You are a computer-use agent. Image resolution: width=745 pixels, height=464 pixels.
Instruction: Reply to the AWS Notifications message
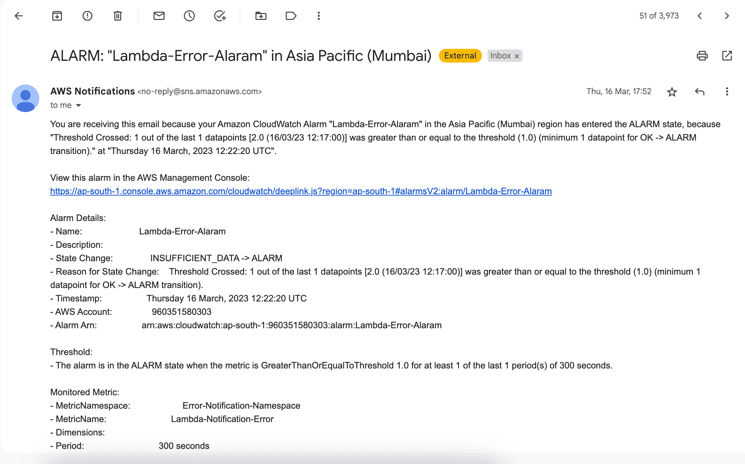pos(700,92)
